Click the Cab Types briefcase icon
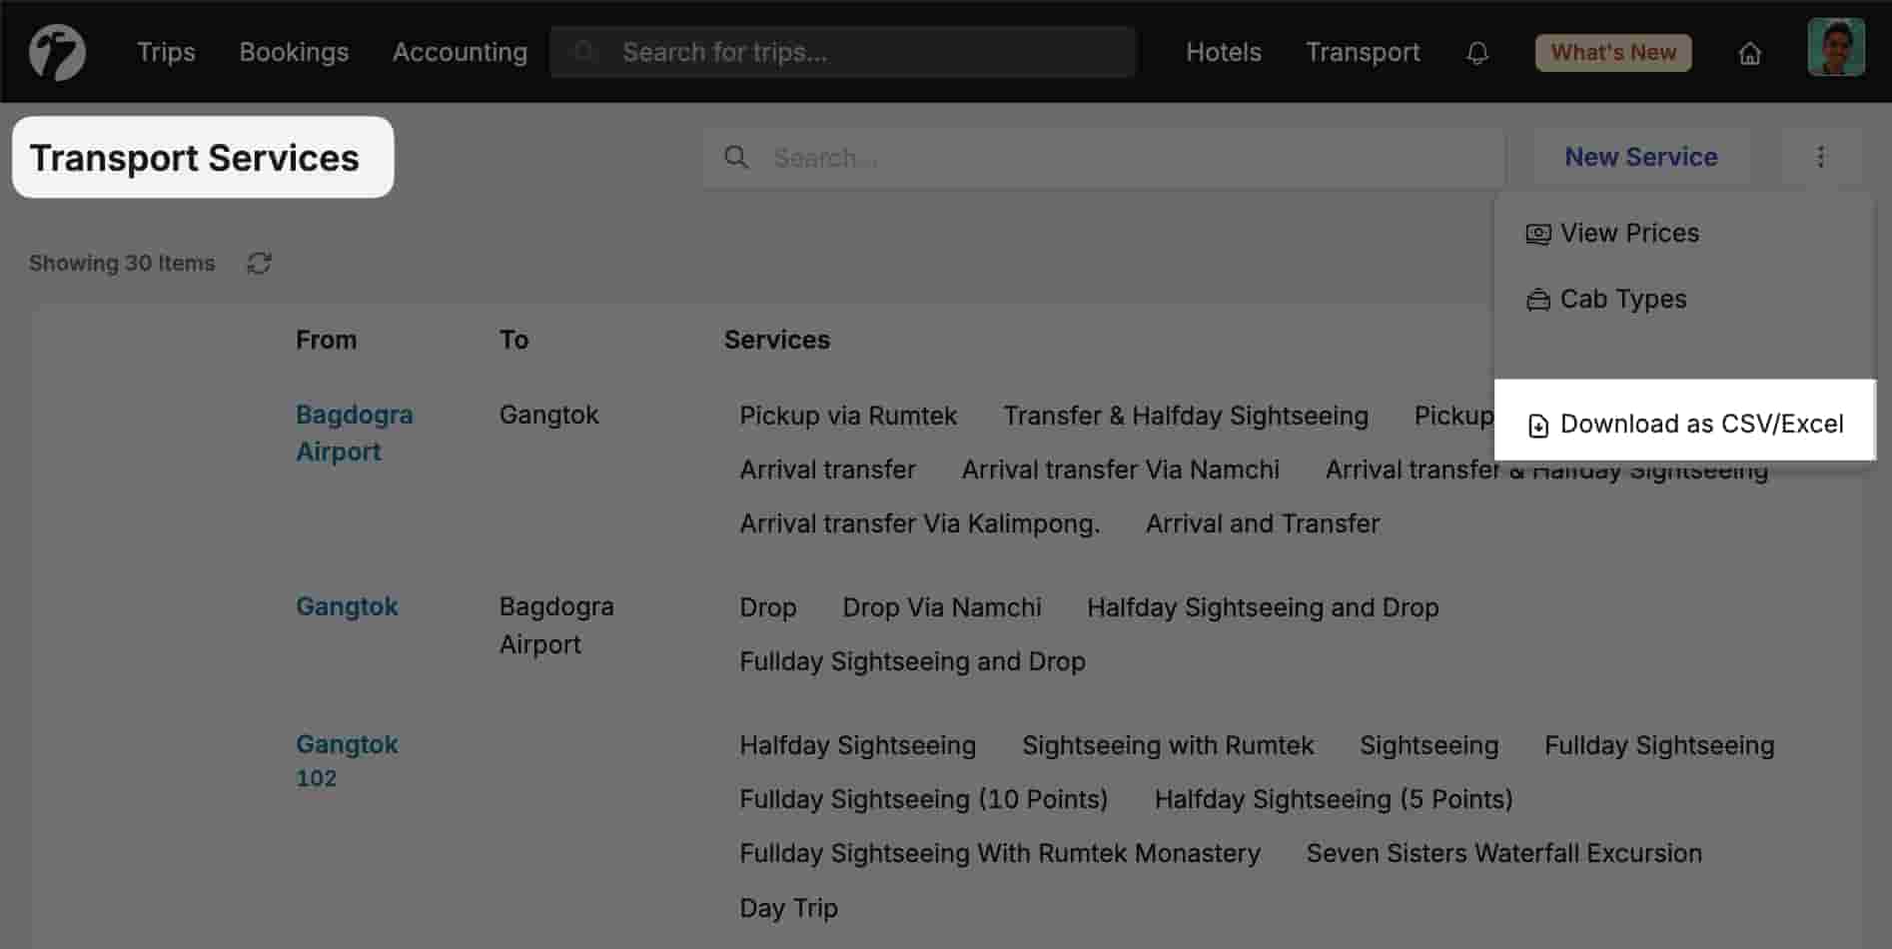Viewport: 1892px width, 949px height. click(x=1536, y=299)
